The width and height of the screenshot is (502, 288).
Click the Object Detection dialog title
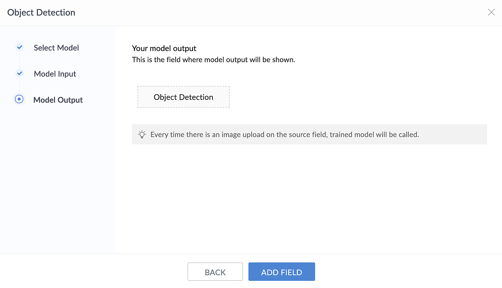tap(41, 12)
